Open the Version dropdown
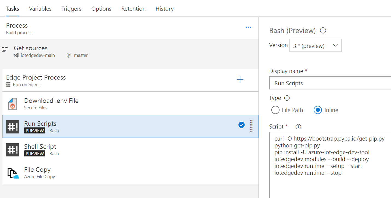The image size is (391, 198). tap(336, 45)
